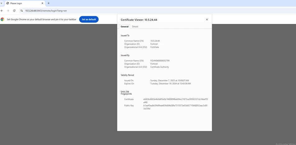This screenshot has height=145, width=296.
Task: Reload the page with the refresh icon
Action: coord(14,11)
